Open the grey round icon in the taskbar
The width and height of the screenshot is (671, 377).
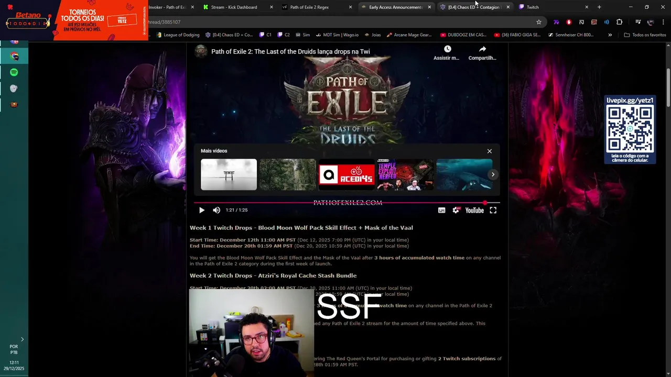click(x=14, y=88)
